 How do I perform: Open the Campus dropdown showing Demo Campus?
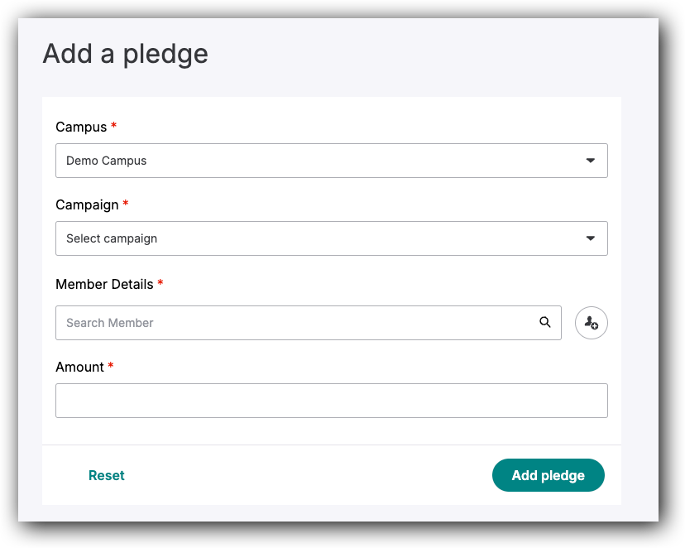click(x=331, y=161)
